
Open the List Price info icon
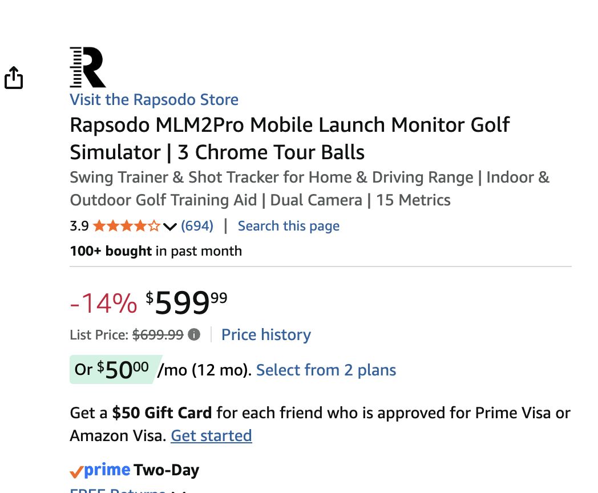pyautogui.click(x=194, y=334)
